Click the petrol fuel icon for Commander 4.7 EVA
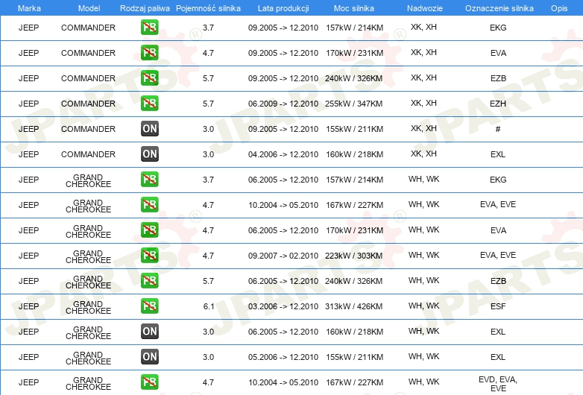 coord(149,53)
